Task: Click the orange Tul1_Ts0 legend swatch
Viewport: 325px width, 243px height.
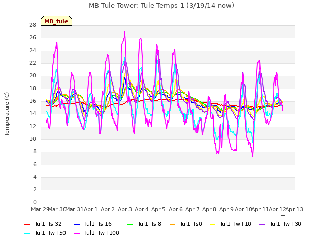Action: 172,225
